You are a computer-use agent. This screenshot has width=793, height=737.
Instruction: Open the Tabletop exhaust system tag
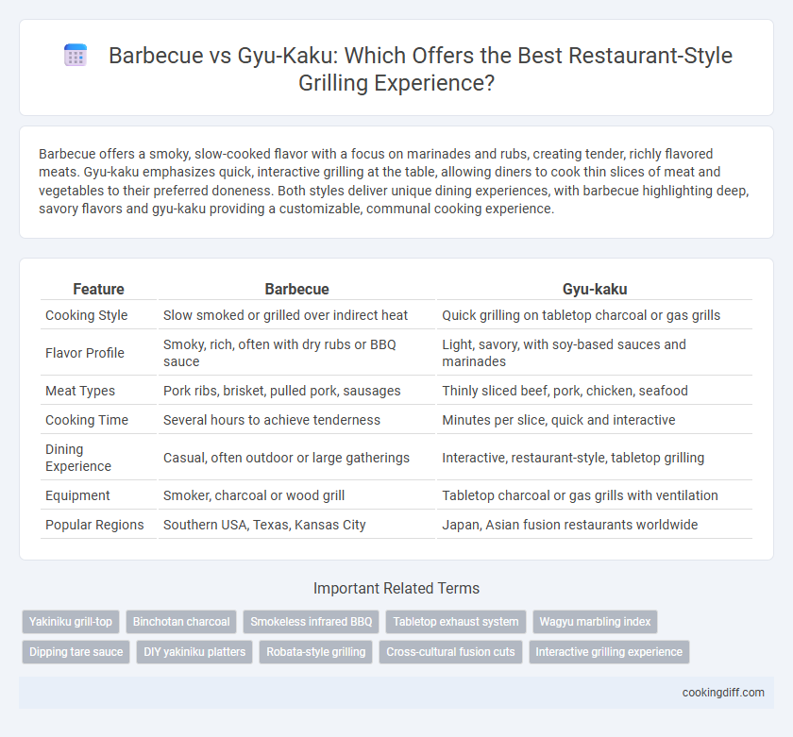pyautogui.click(x=456, y=622)
